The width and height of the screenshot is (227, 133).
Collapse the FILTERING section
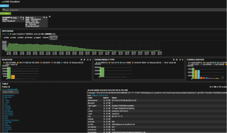click(x=6, y=13)
